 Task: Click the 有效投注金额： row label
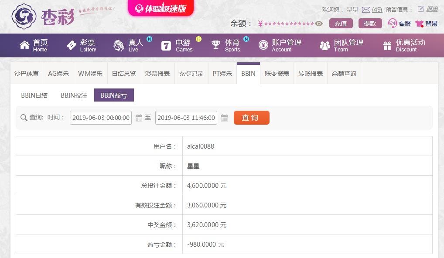pyautogui.click(x=156, y=205)
